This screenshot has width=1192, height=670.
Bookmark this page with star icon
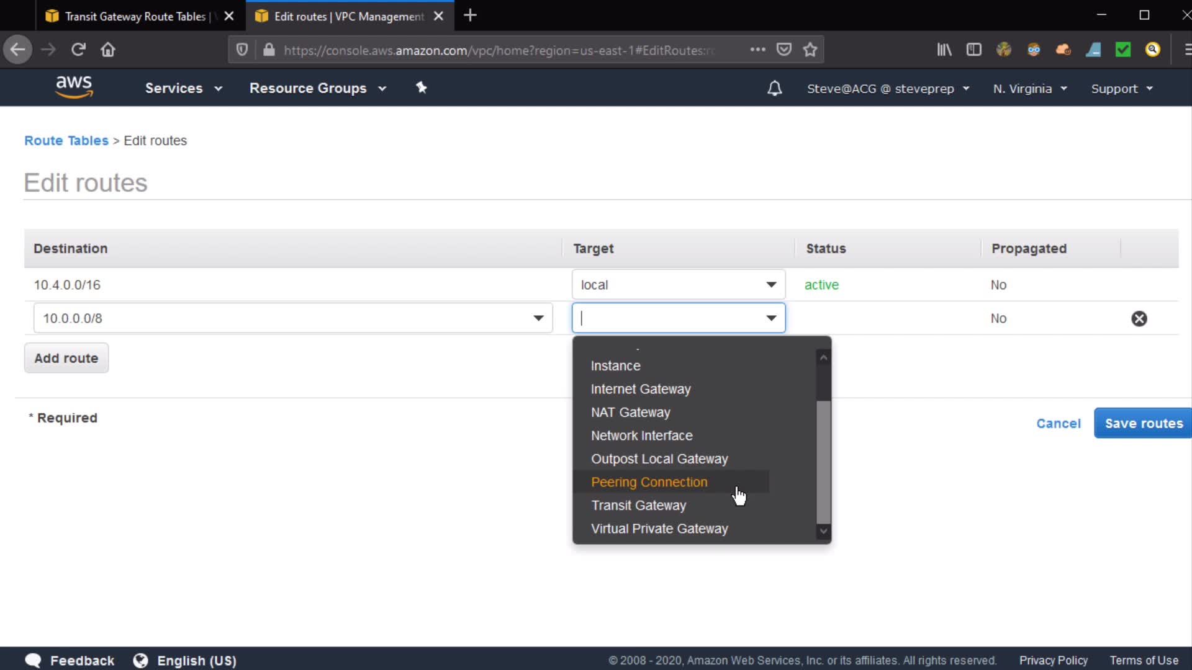tap(810, 50)
